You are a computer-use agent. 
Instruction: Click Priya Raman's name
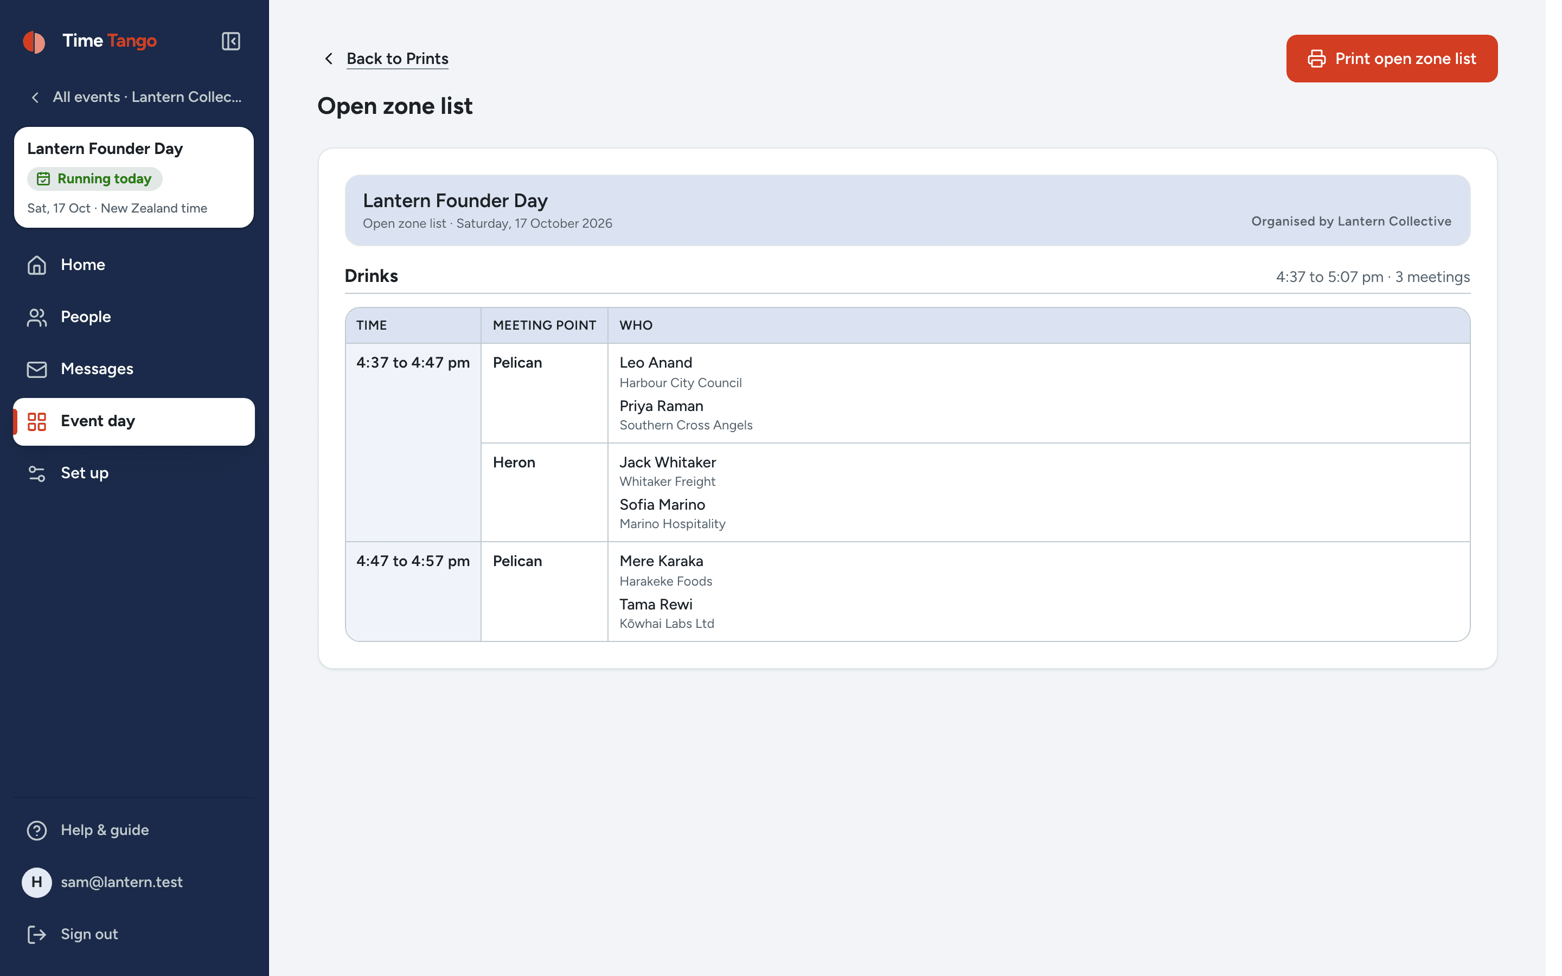[662, 406]
